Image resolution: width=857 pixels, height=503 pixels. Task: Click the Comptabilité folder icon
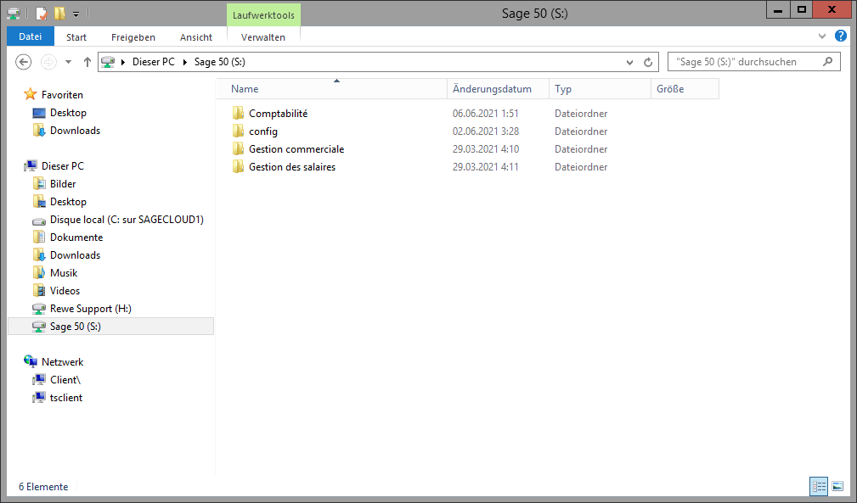coord(238,113)
